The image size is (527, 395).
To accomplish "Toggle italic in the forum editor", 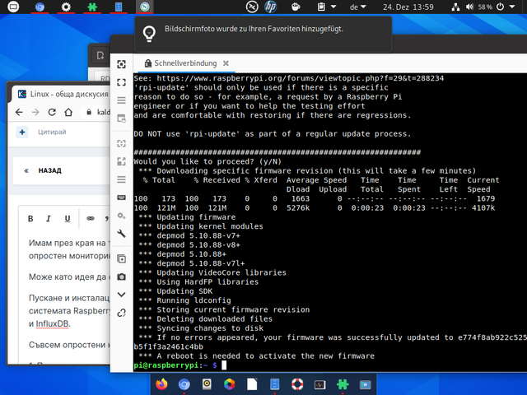I will click(49, 219).
